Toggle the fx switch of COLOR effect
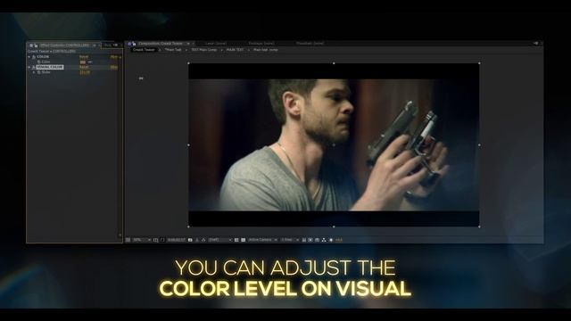The width and height of the screenshot is (571, 321). 34,57
